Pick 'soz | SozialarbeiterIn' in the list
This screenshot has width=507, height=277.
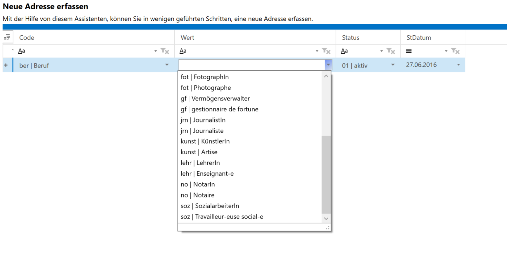pos(210,206)
